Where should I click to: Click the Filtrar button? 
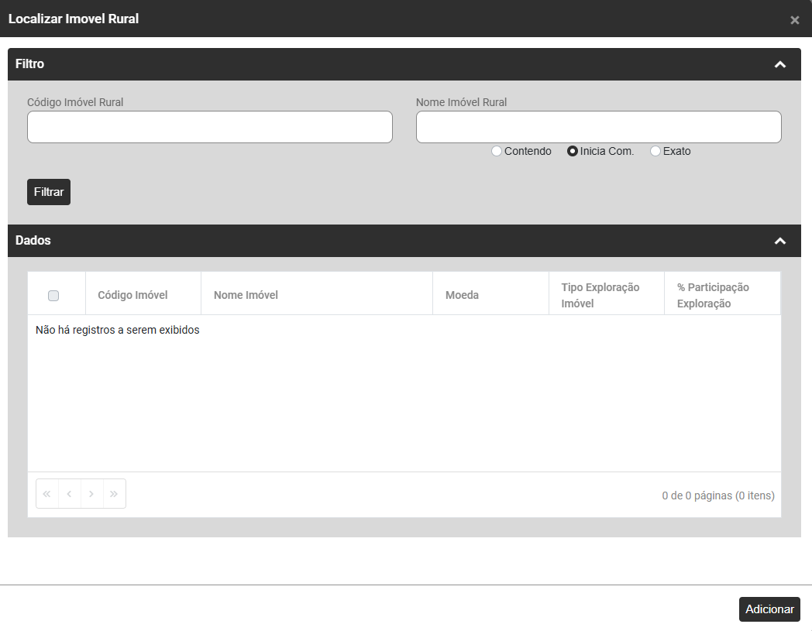coord(49,192)
